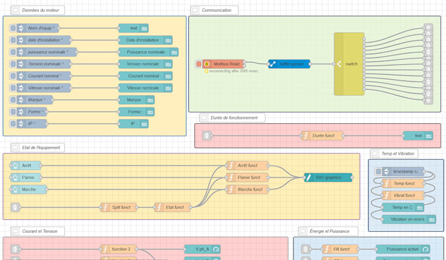The height and width of the screenshot is (260, 446).
Task: Select the Courant nominal inject node
Action: pyautogui.click(x=43, y=76)
